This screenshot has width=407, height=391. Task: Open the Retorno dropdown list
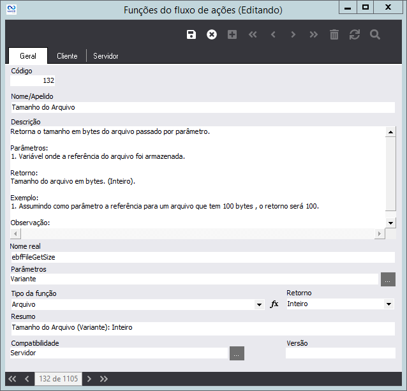(x=389, y=305)
